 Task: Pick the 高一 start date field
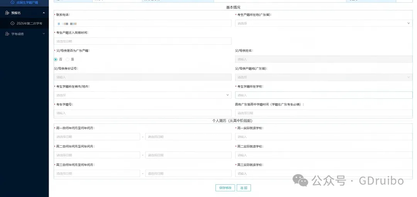point(97,137)
